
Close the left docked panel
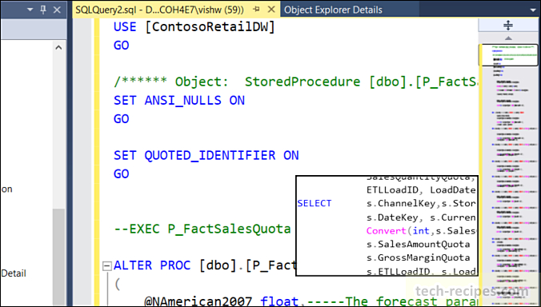(x=58, y=10)
